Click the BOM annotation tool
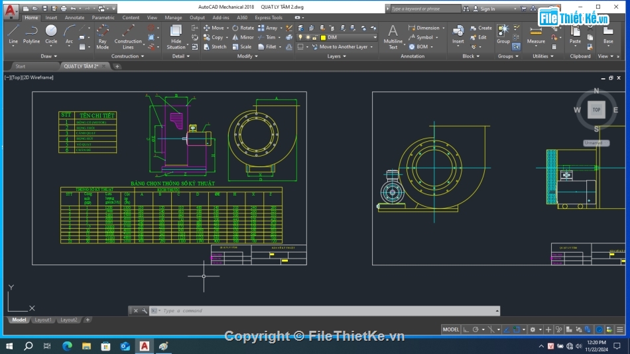This screenshot has height=354, width=630. pyautogui.click(x=418, y=47)
